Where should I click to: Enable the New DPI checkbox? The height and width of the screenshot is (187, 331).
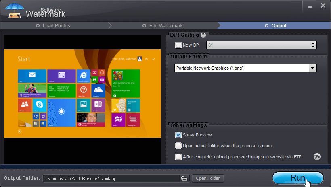click(178, 45)
